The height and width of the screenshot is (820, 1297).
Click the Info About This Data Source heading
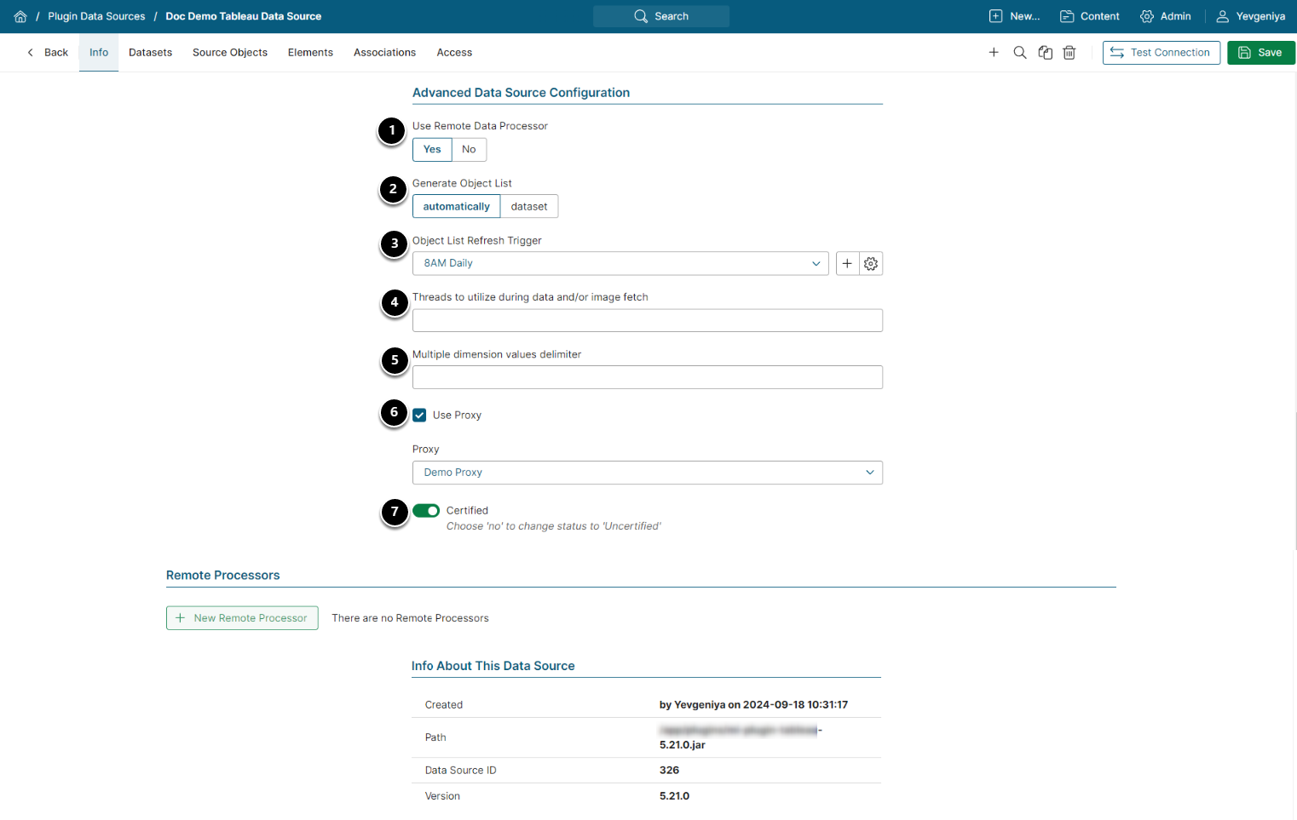pyautogui.click(x=493, y=666)
